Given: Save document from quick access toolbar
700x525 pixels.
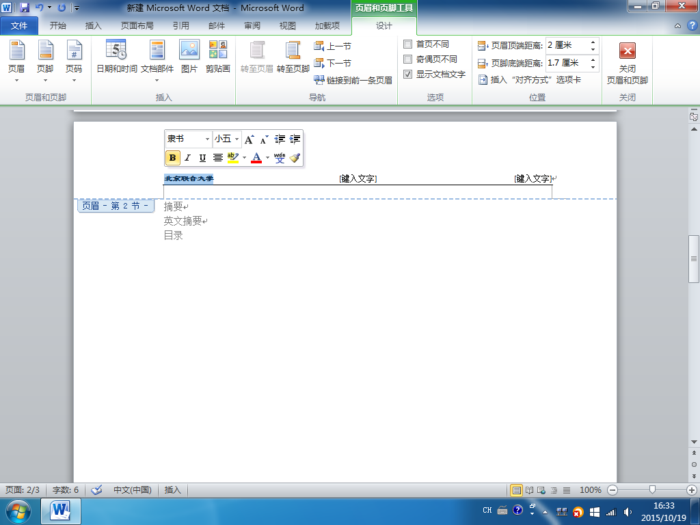Looking at the screenshot, I should 24,8.
